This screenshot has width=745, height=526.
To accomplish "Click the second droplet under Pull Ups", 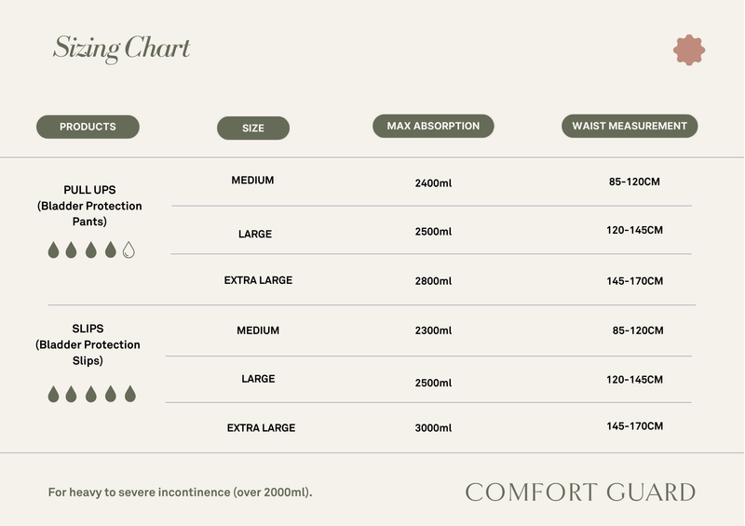I will pyautogui.click(x=71, y=250).
